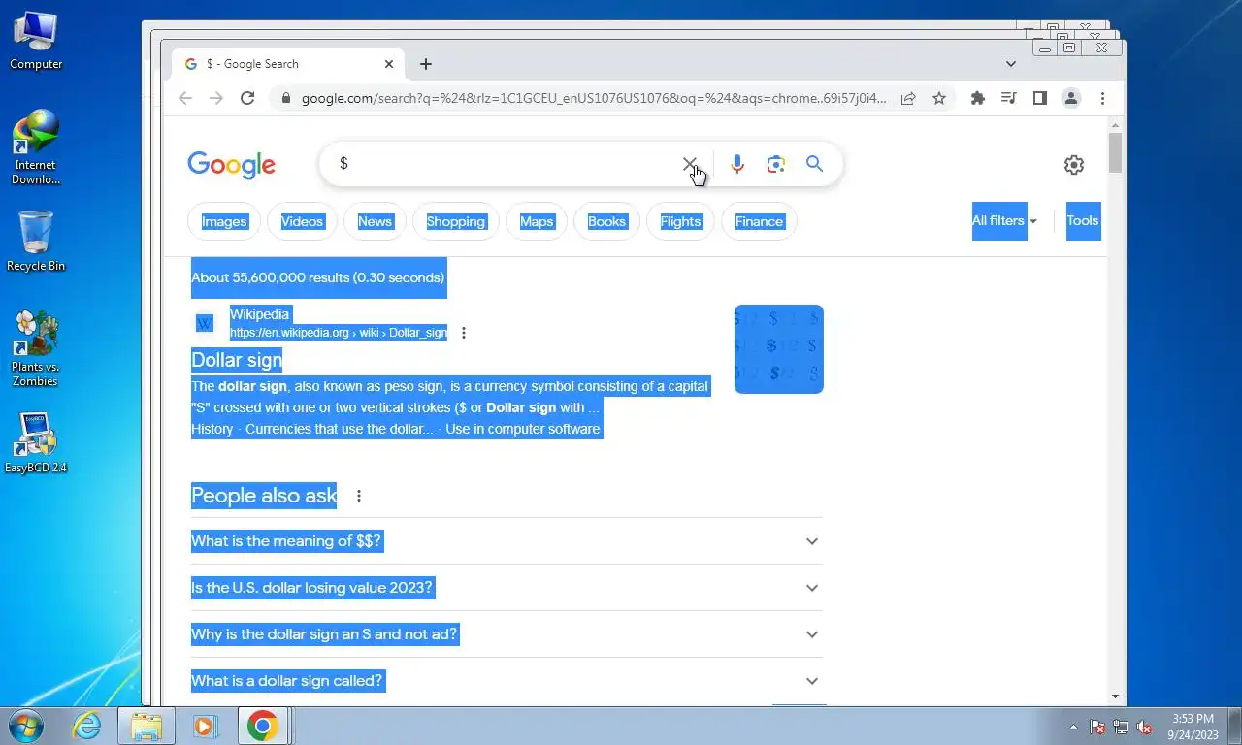This screenshot has height=745, width=1242.
Task: Click page vertical scrollbar thumb
Action: 1115,153
